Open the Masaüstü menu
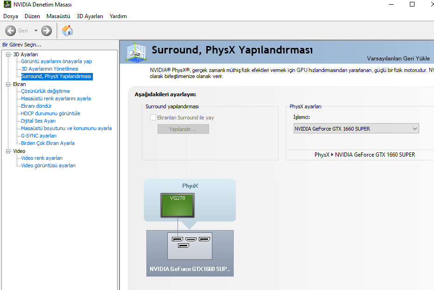The width and height of the screenshot is (434, 290). point(58,16)
